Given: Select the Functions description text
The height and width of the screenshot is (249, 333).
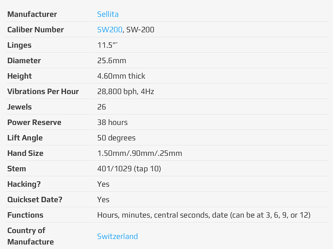Looking at the screenshot, I should click(204, 215).
